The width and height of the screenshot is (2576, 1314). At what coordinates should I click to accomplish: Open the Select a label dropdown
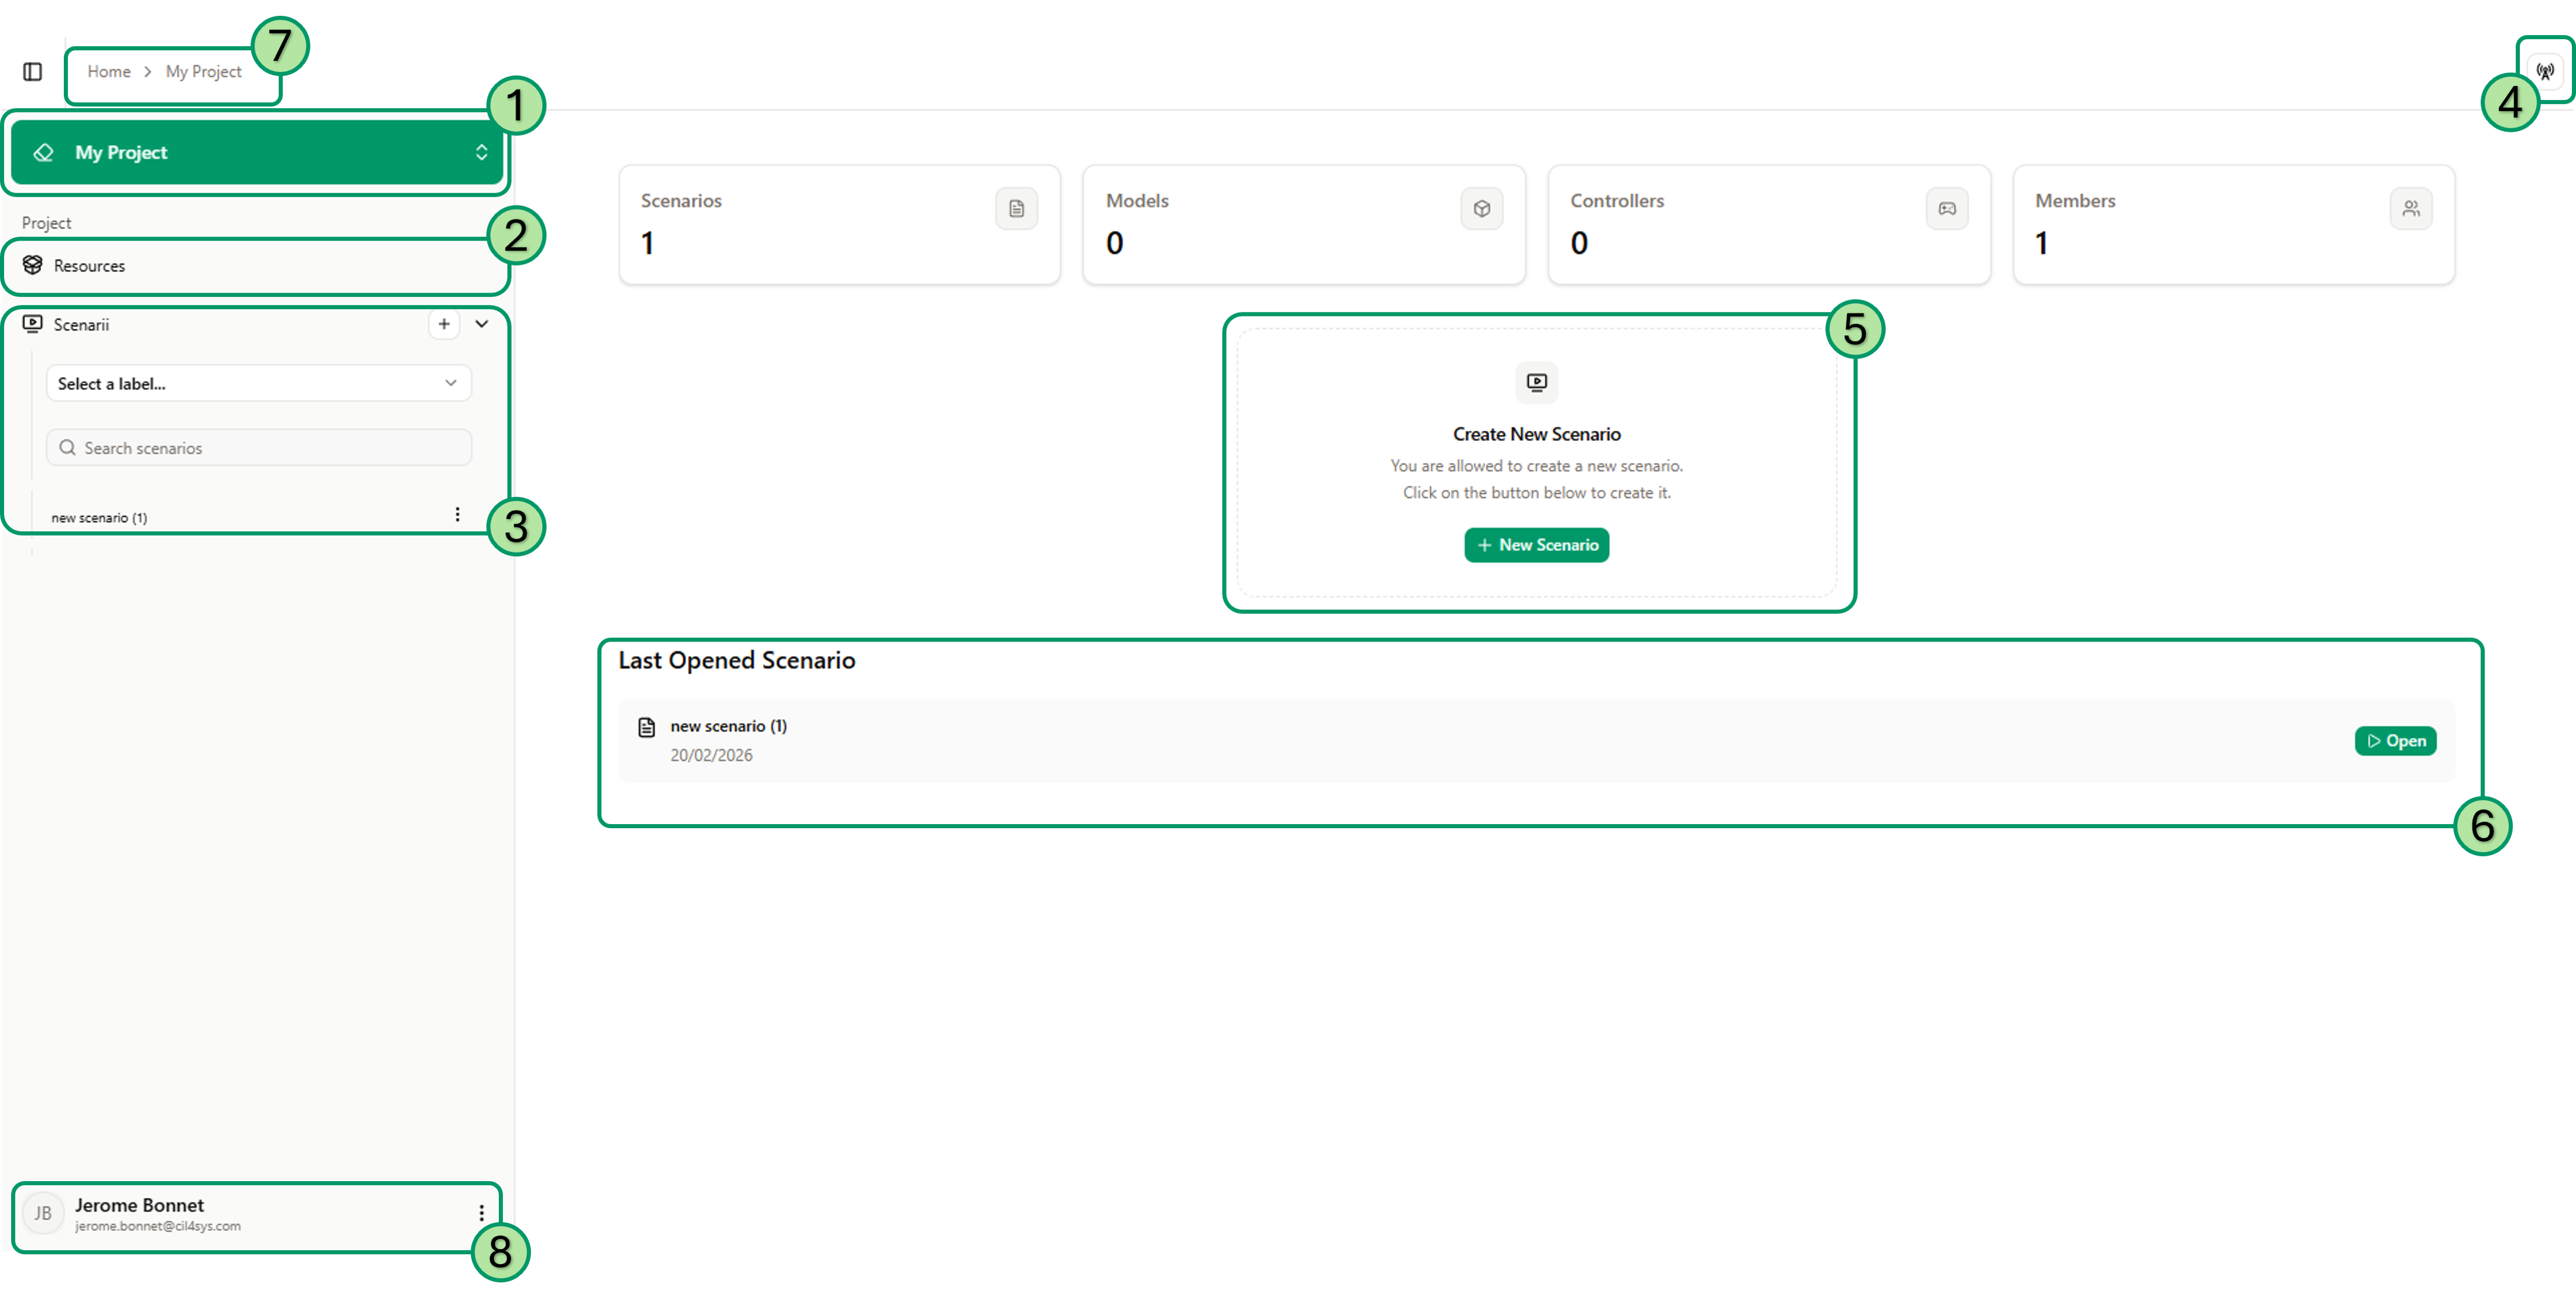(258, 383)
